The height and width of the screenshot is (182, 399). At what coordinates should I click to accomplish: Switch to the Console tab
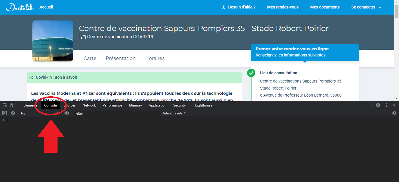(x=51, y=105)
